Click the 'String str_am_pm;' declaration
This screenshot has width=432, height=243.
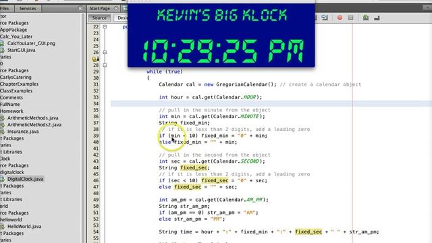[x=184, y=207]
